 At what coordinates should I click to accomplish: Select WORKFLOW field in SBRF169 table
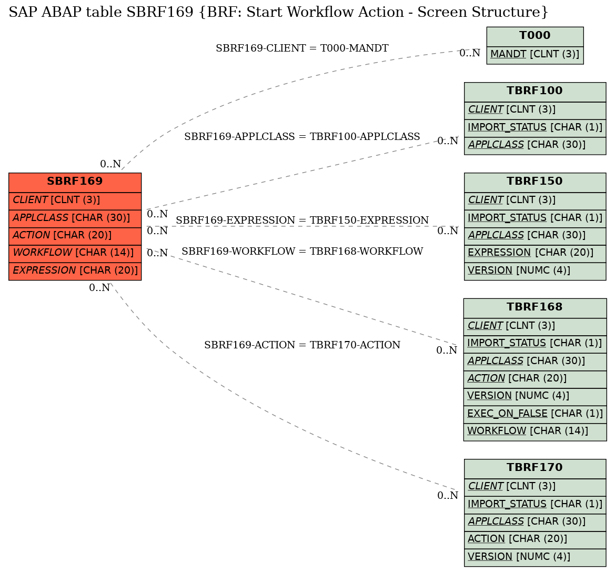click(x=75, y=254)
